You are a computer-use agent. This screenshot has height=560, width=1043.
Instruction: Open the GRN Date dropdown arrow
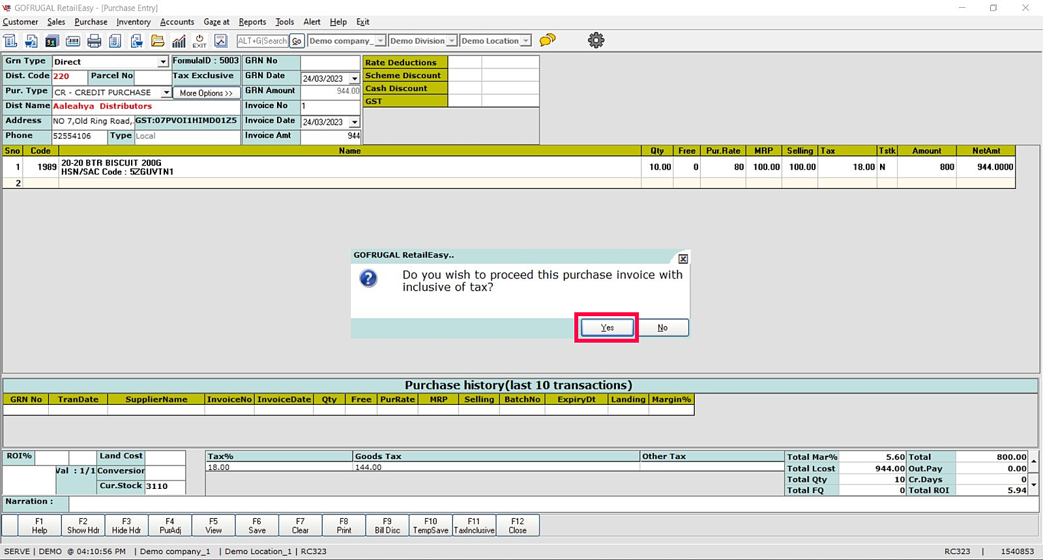pos(355,79)
